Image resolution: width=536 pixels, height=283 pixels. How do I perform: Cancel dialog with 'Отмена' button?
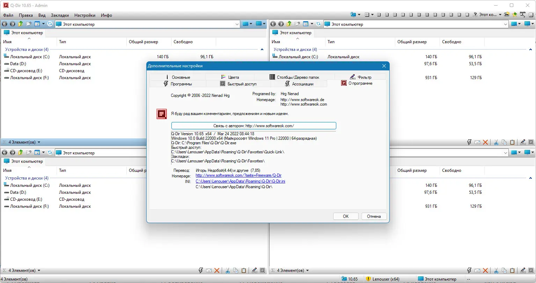[374, 216]
